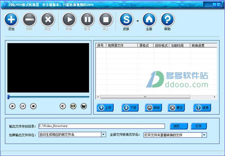Click the 信息 (Info) button
Screen dimensions: 225x156
pos(202,108)
